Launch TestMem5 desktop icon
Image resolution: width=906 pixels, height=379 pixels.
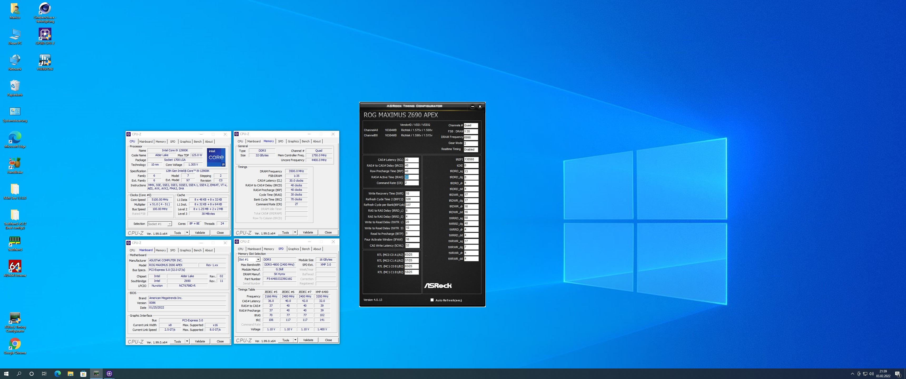(15, 241)
